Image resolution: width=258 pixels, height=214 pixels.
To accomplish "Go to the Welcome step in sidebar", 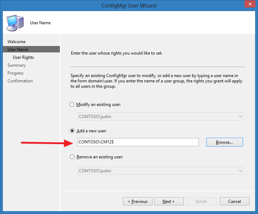I will [16, 42].
